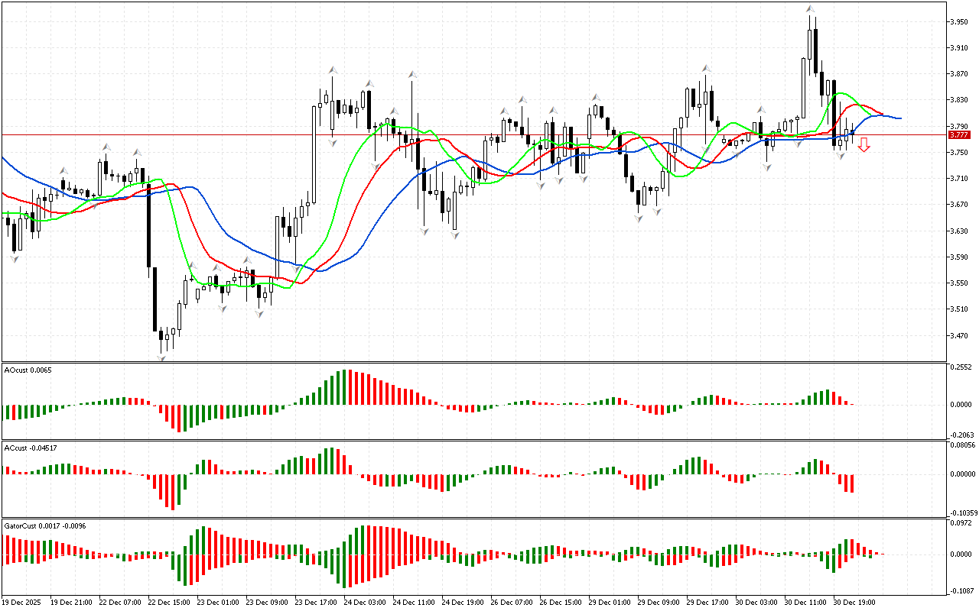Click the 0.2552 value on the AO scale

click(961, 367)
